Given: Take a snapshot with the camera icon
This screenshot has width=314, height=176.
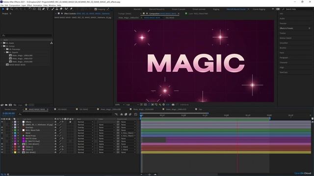Looking at the screenshot, I should coord(173,105).
